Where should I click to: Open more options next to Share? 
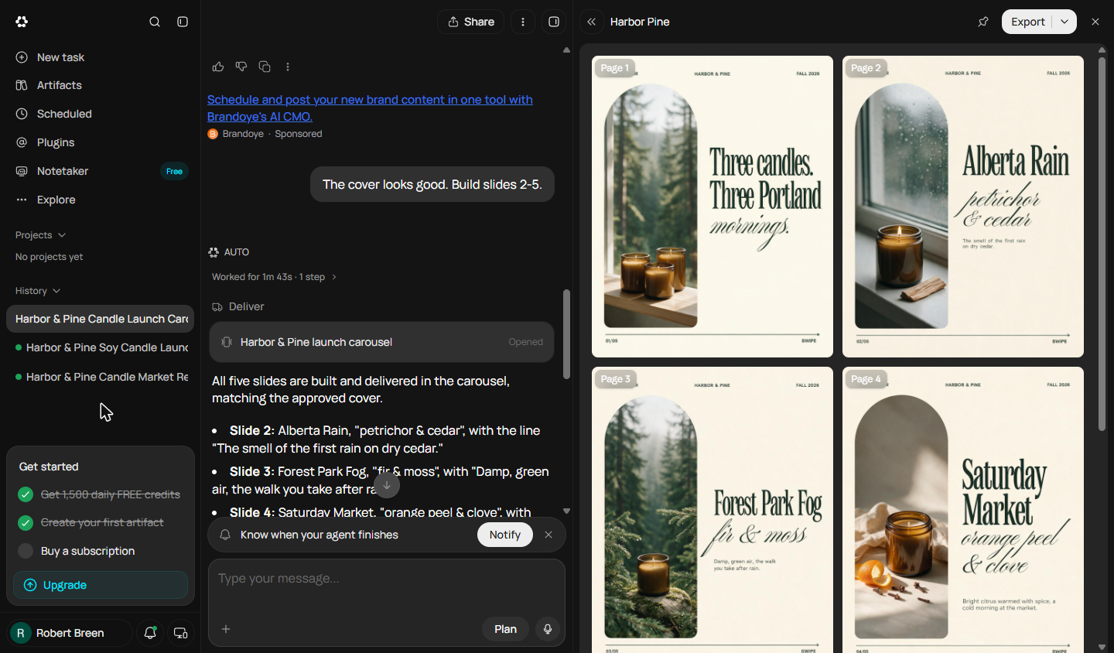tap(523, 22)
